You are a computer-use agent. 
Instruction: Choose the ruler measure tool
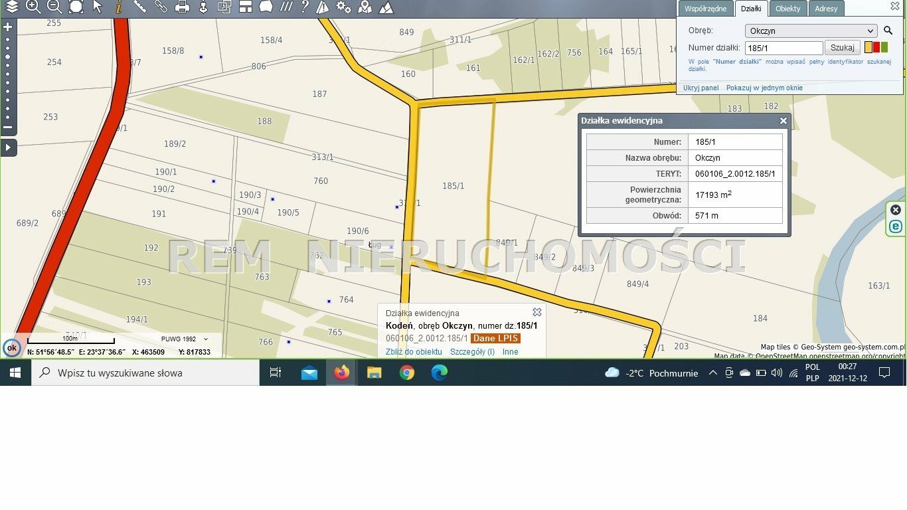[139, 7]
